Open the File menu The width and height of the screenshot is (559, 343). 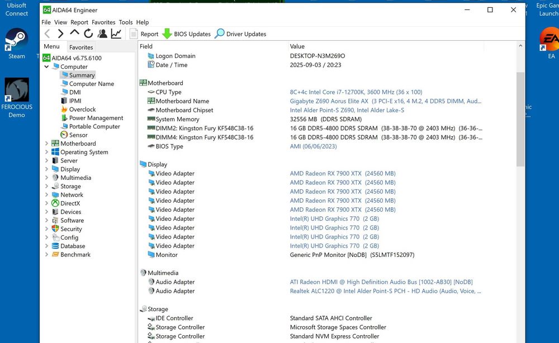(x=46, y=22)
